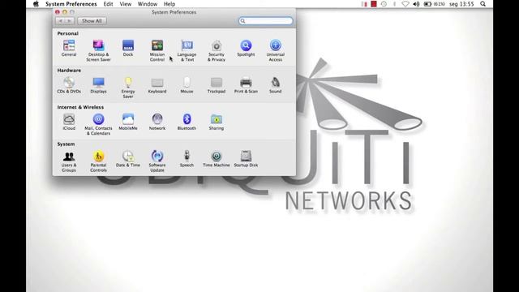This screenshot has width=519, height=292.
Task: Open the Sound preferences pane
Action: (276, 85)
